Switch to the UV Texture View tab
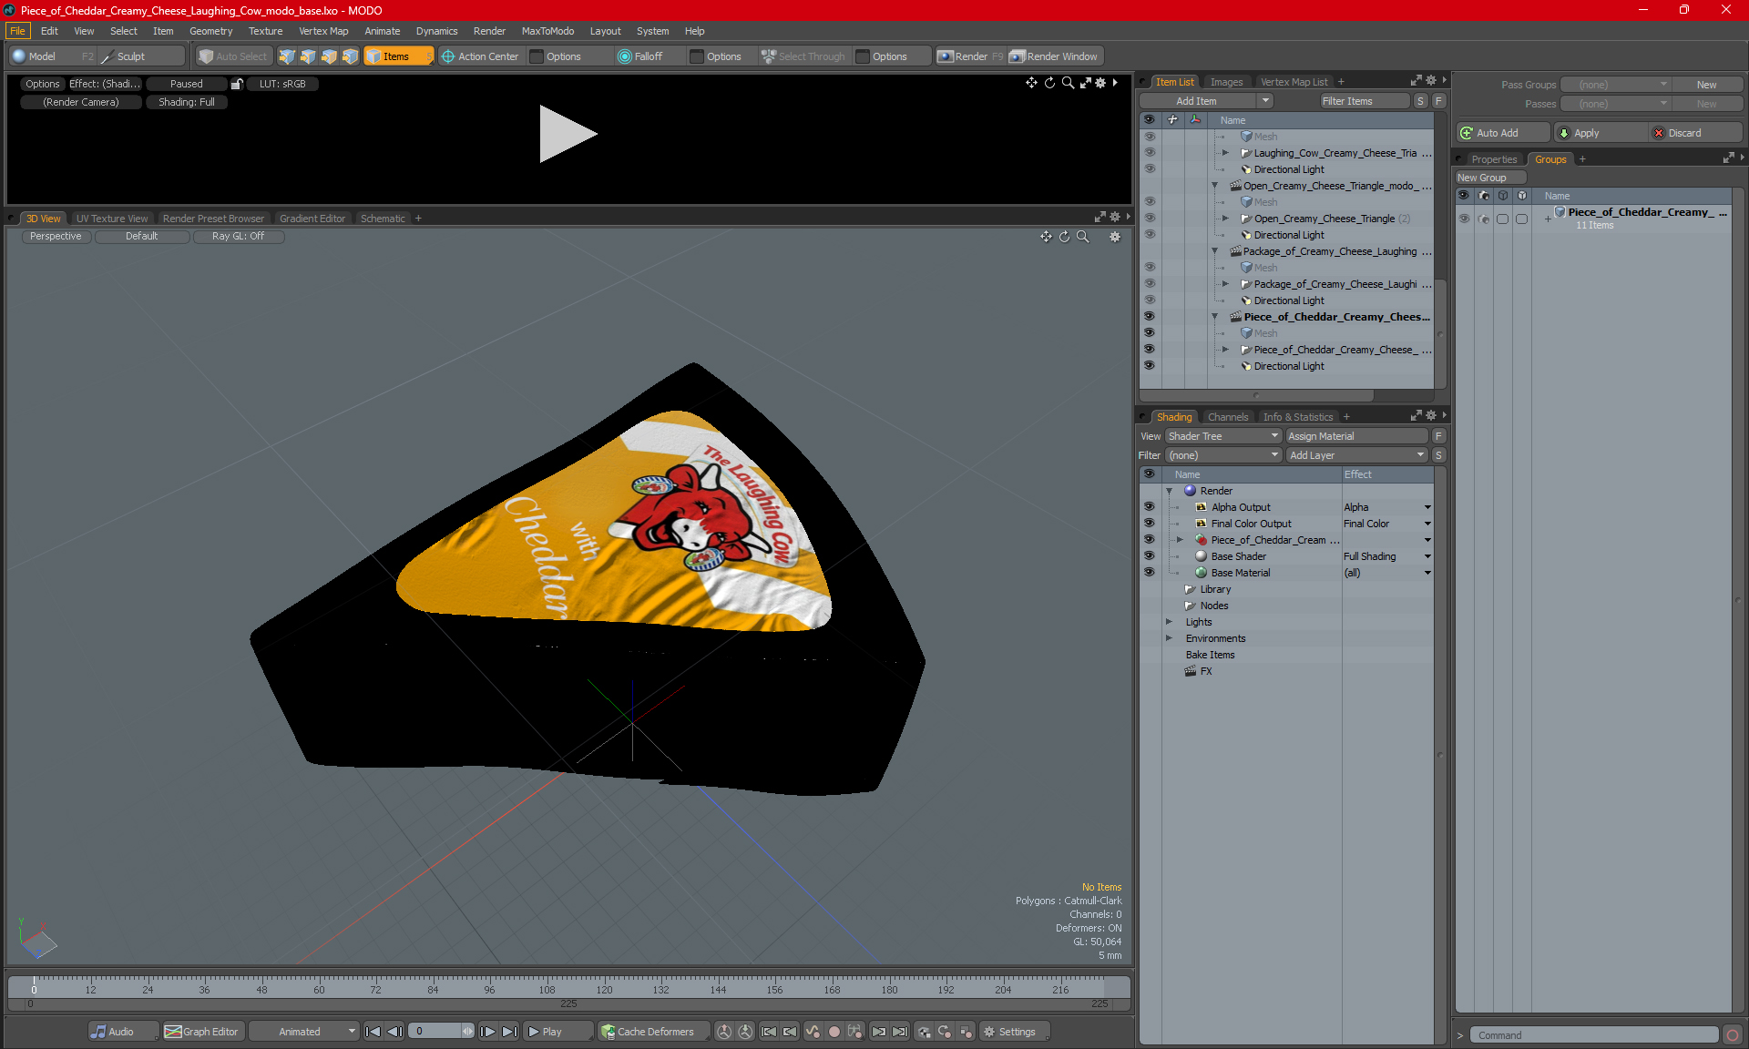 (x=111, y=219)
